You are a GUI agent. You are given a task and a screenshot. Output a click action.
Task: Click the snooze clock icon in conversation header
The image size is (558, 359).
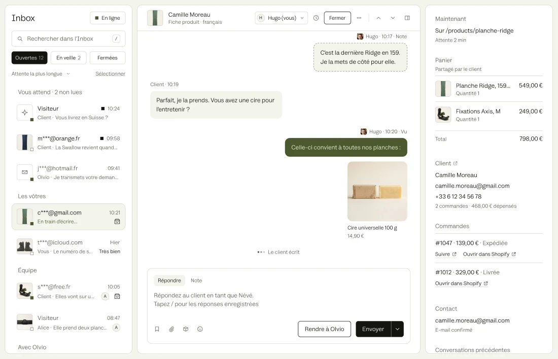(316, 18)
